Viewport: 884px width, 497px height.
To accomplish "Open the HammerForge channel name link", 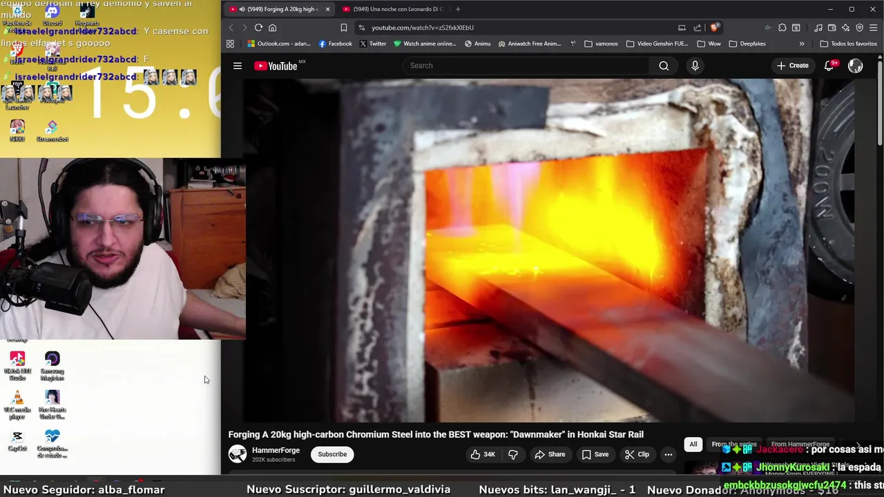I will pos(276,450).
